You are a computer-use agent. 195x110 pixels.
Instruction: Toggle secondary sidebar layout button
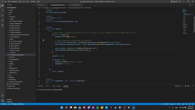[176, 2]
